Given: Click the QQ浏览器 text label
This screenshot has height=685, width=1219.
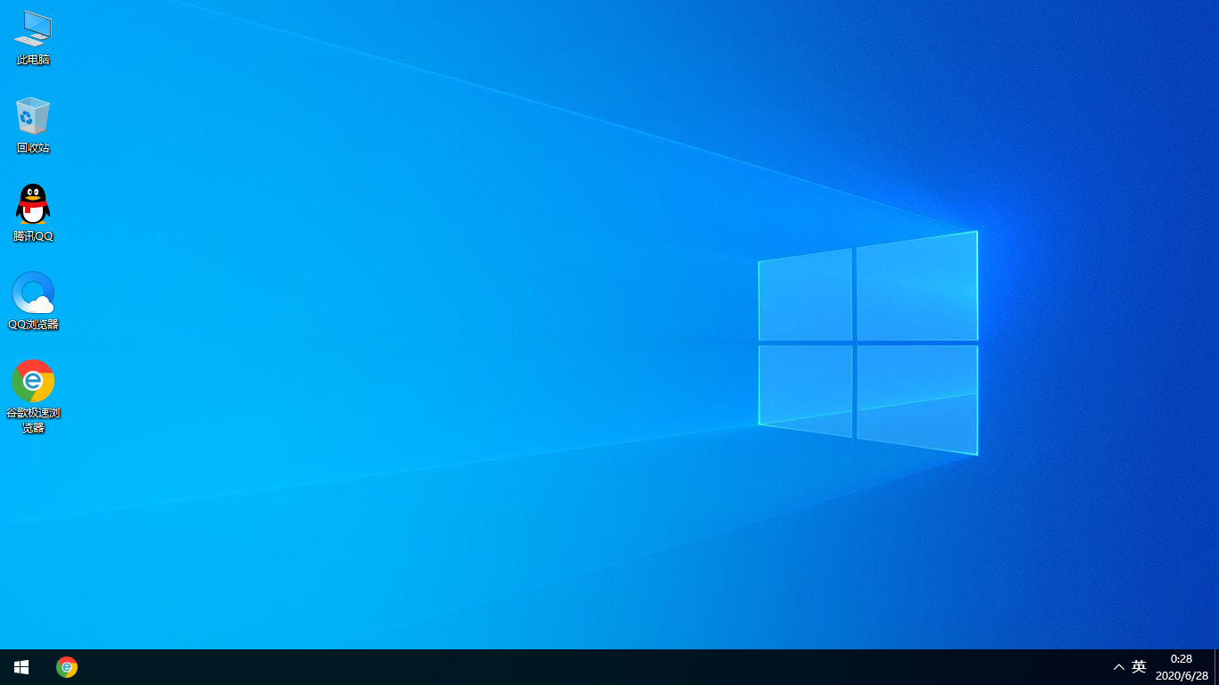Looking at the screenshot, I should [x=33, y=325].
